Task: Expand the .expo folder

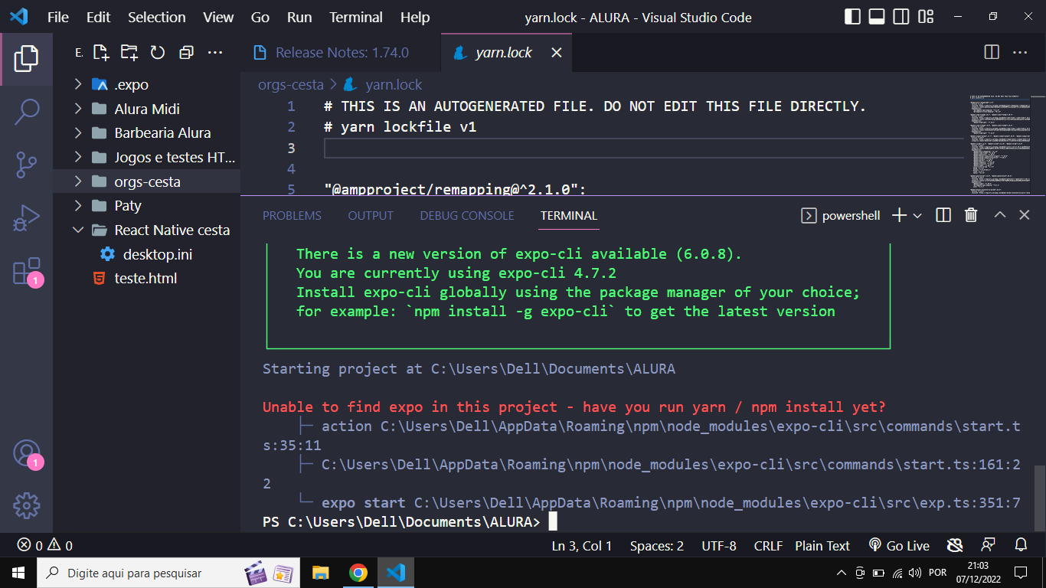Action: pos(146,84)
